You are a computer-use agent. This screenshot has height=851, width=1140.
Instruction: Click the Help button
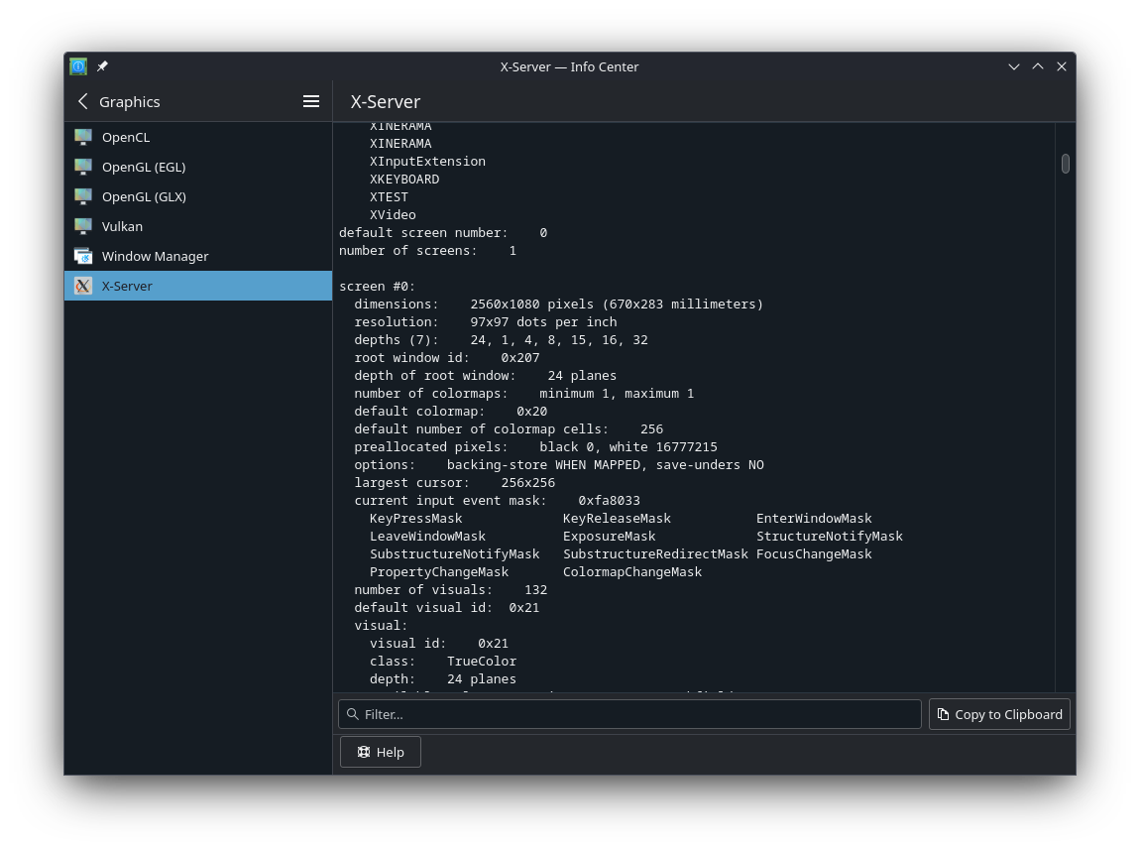tap(381, 752)
